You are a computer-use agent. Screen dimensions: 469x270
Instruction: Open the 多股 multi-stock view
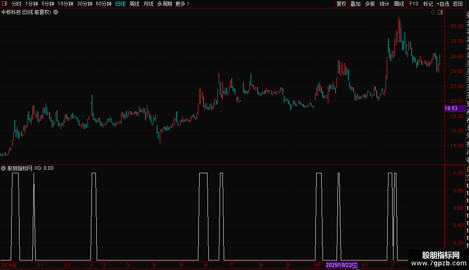(x=370, y=4)
